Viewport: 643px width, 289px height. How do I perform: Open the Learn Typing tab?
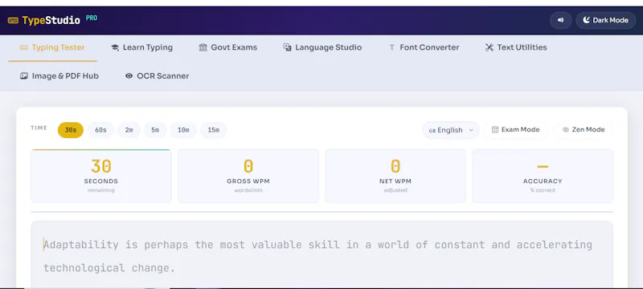[142, 47]
